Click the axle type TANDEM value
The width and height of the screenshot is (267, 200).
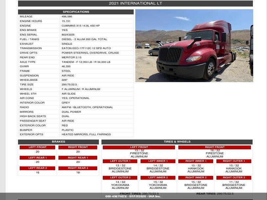[86, 62]
